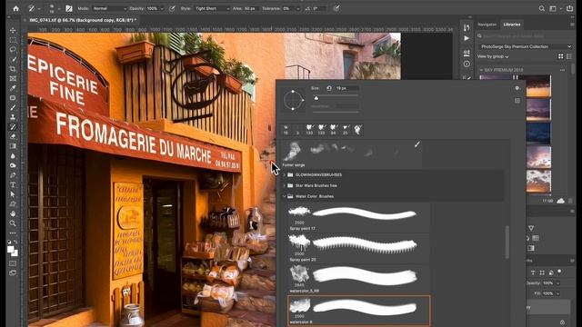Image resolution: width=582 pixels, height=327 pixels.
Task: Open the Opacity value dropdown arrow
Action: (162, 8)
